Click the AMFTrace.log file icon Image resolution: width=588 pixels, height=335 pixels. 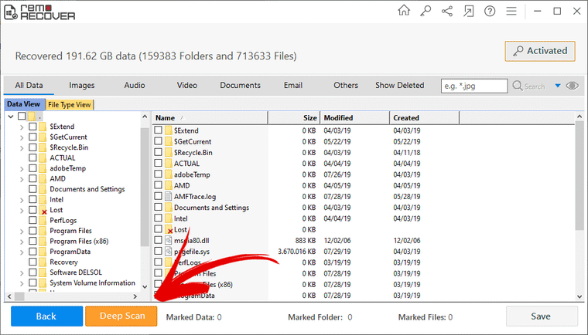click(x=169, y=197)
